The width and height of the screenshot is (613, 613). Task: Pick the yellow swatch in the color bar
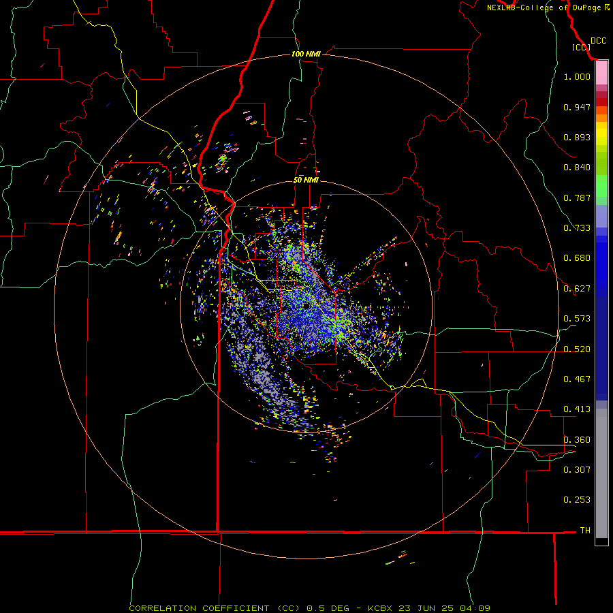pyautogui.click(x=601, y=133)
